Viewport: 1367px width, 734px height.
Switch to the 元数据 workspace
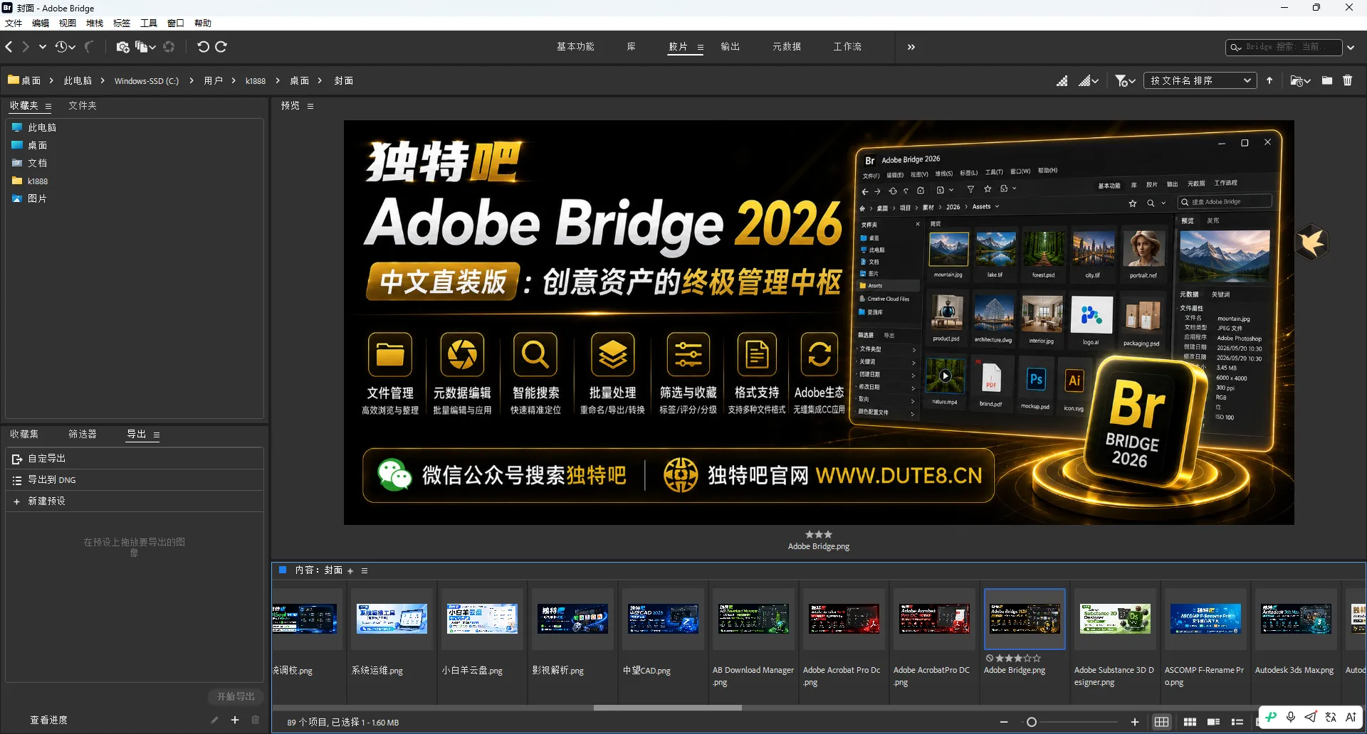[787, 46]
